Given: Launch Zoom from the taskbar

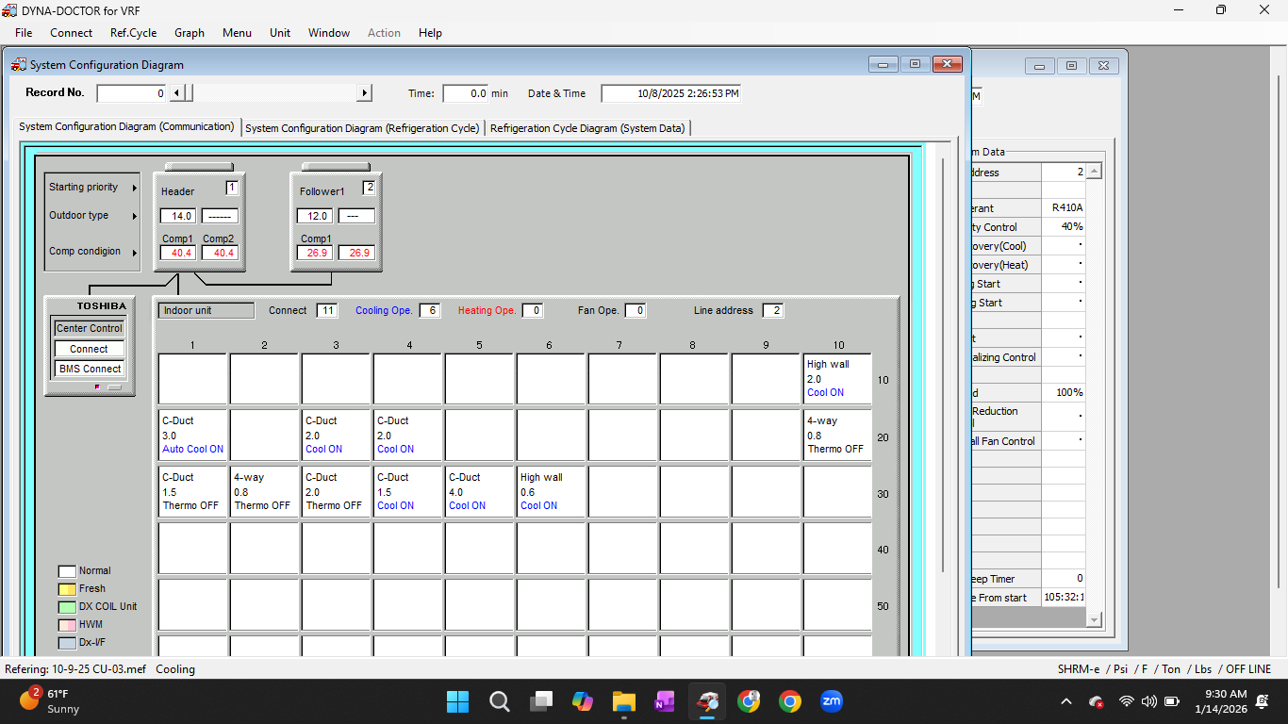Looking at the screenshot, I should (831, 701).
